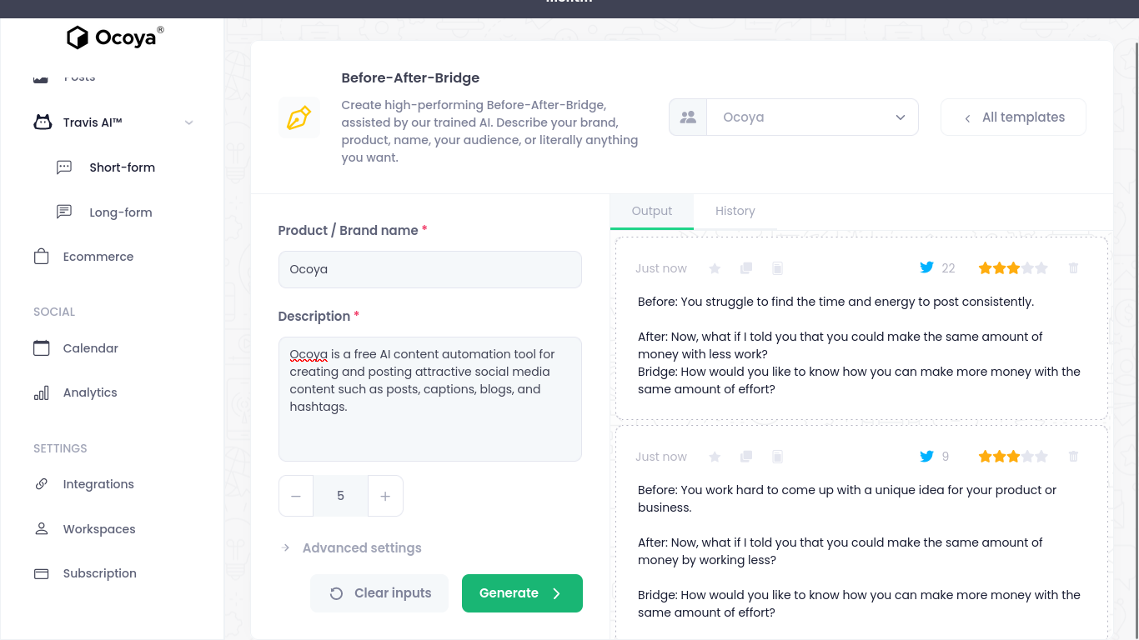
Task: Copy the first output using copy icon
Action: pyautogui.click(x=746, y=268)
